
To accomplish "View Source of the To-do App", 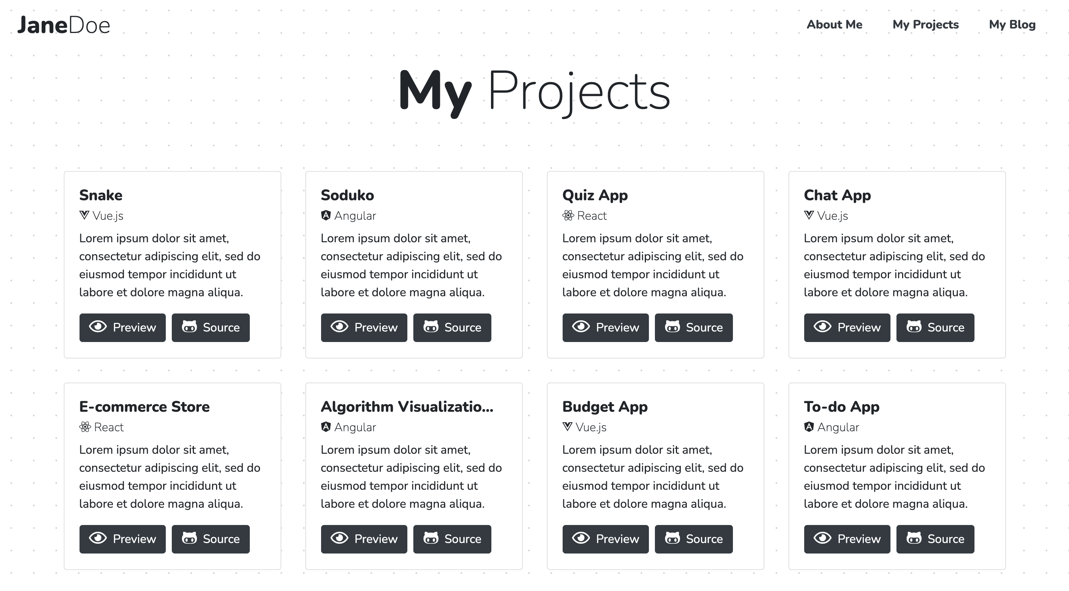I will pyautogui.click(x=935, y=539).
